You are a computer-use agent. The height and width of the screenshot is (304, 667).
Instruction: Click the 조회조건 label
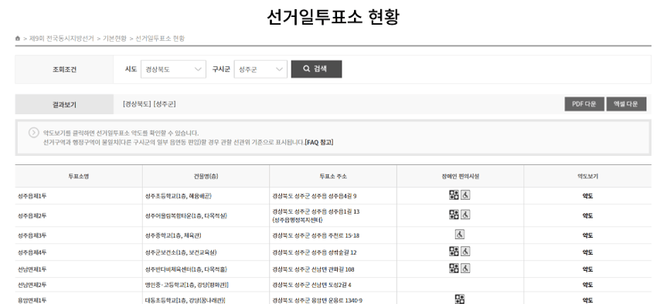[x=64, y=69]
